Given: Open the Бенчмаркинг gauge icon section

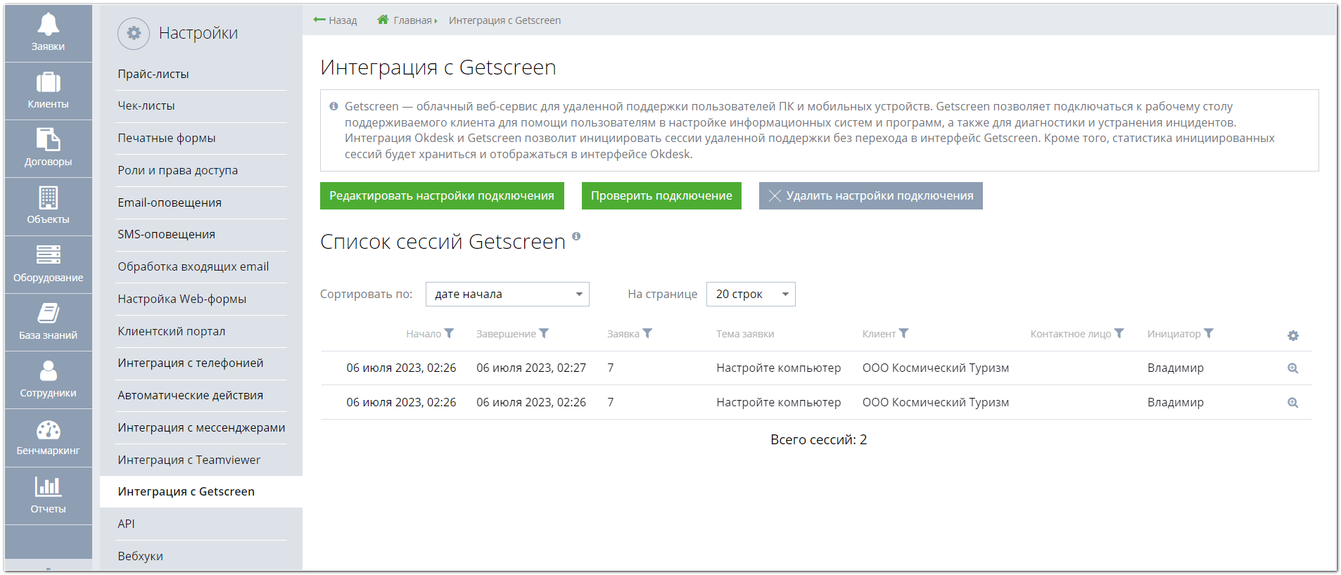Looking at the screenshot, I should click(x=48, y=437).
